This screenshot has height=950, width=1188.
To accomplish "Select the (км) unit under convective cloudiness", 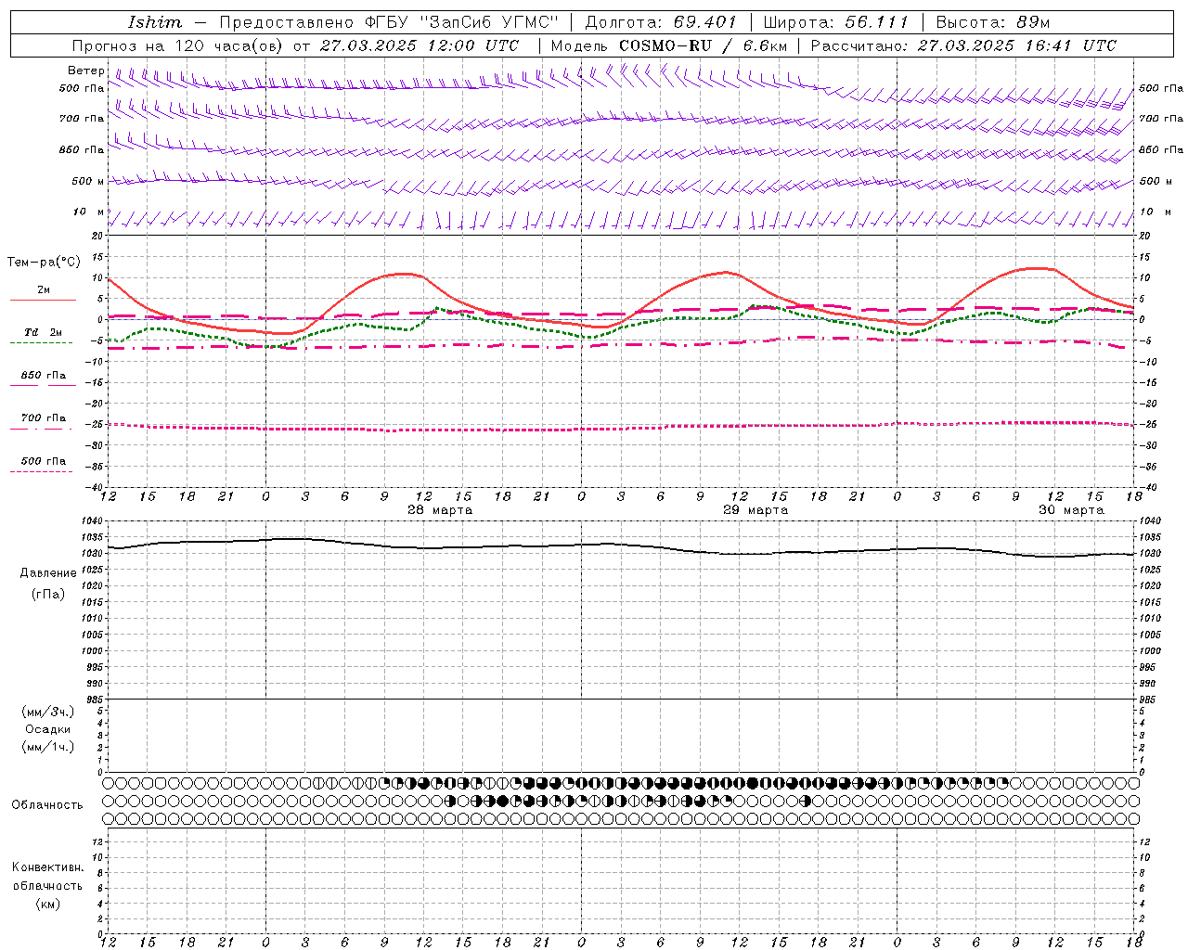I will tap(48, 904).
